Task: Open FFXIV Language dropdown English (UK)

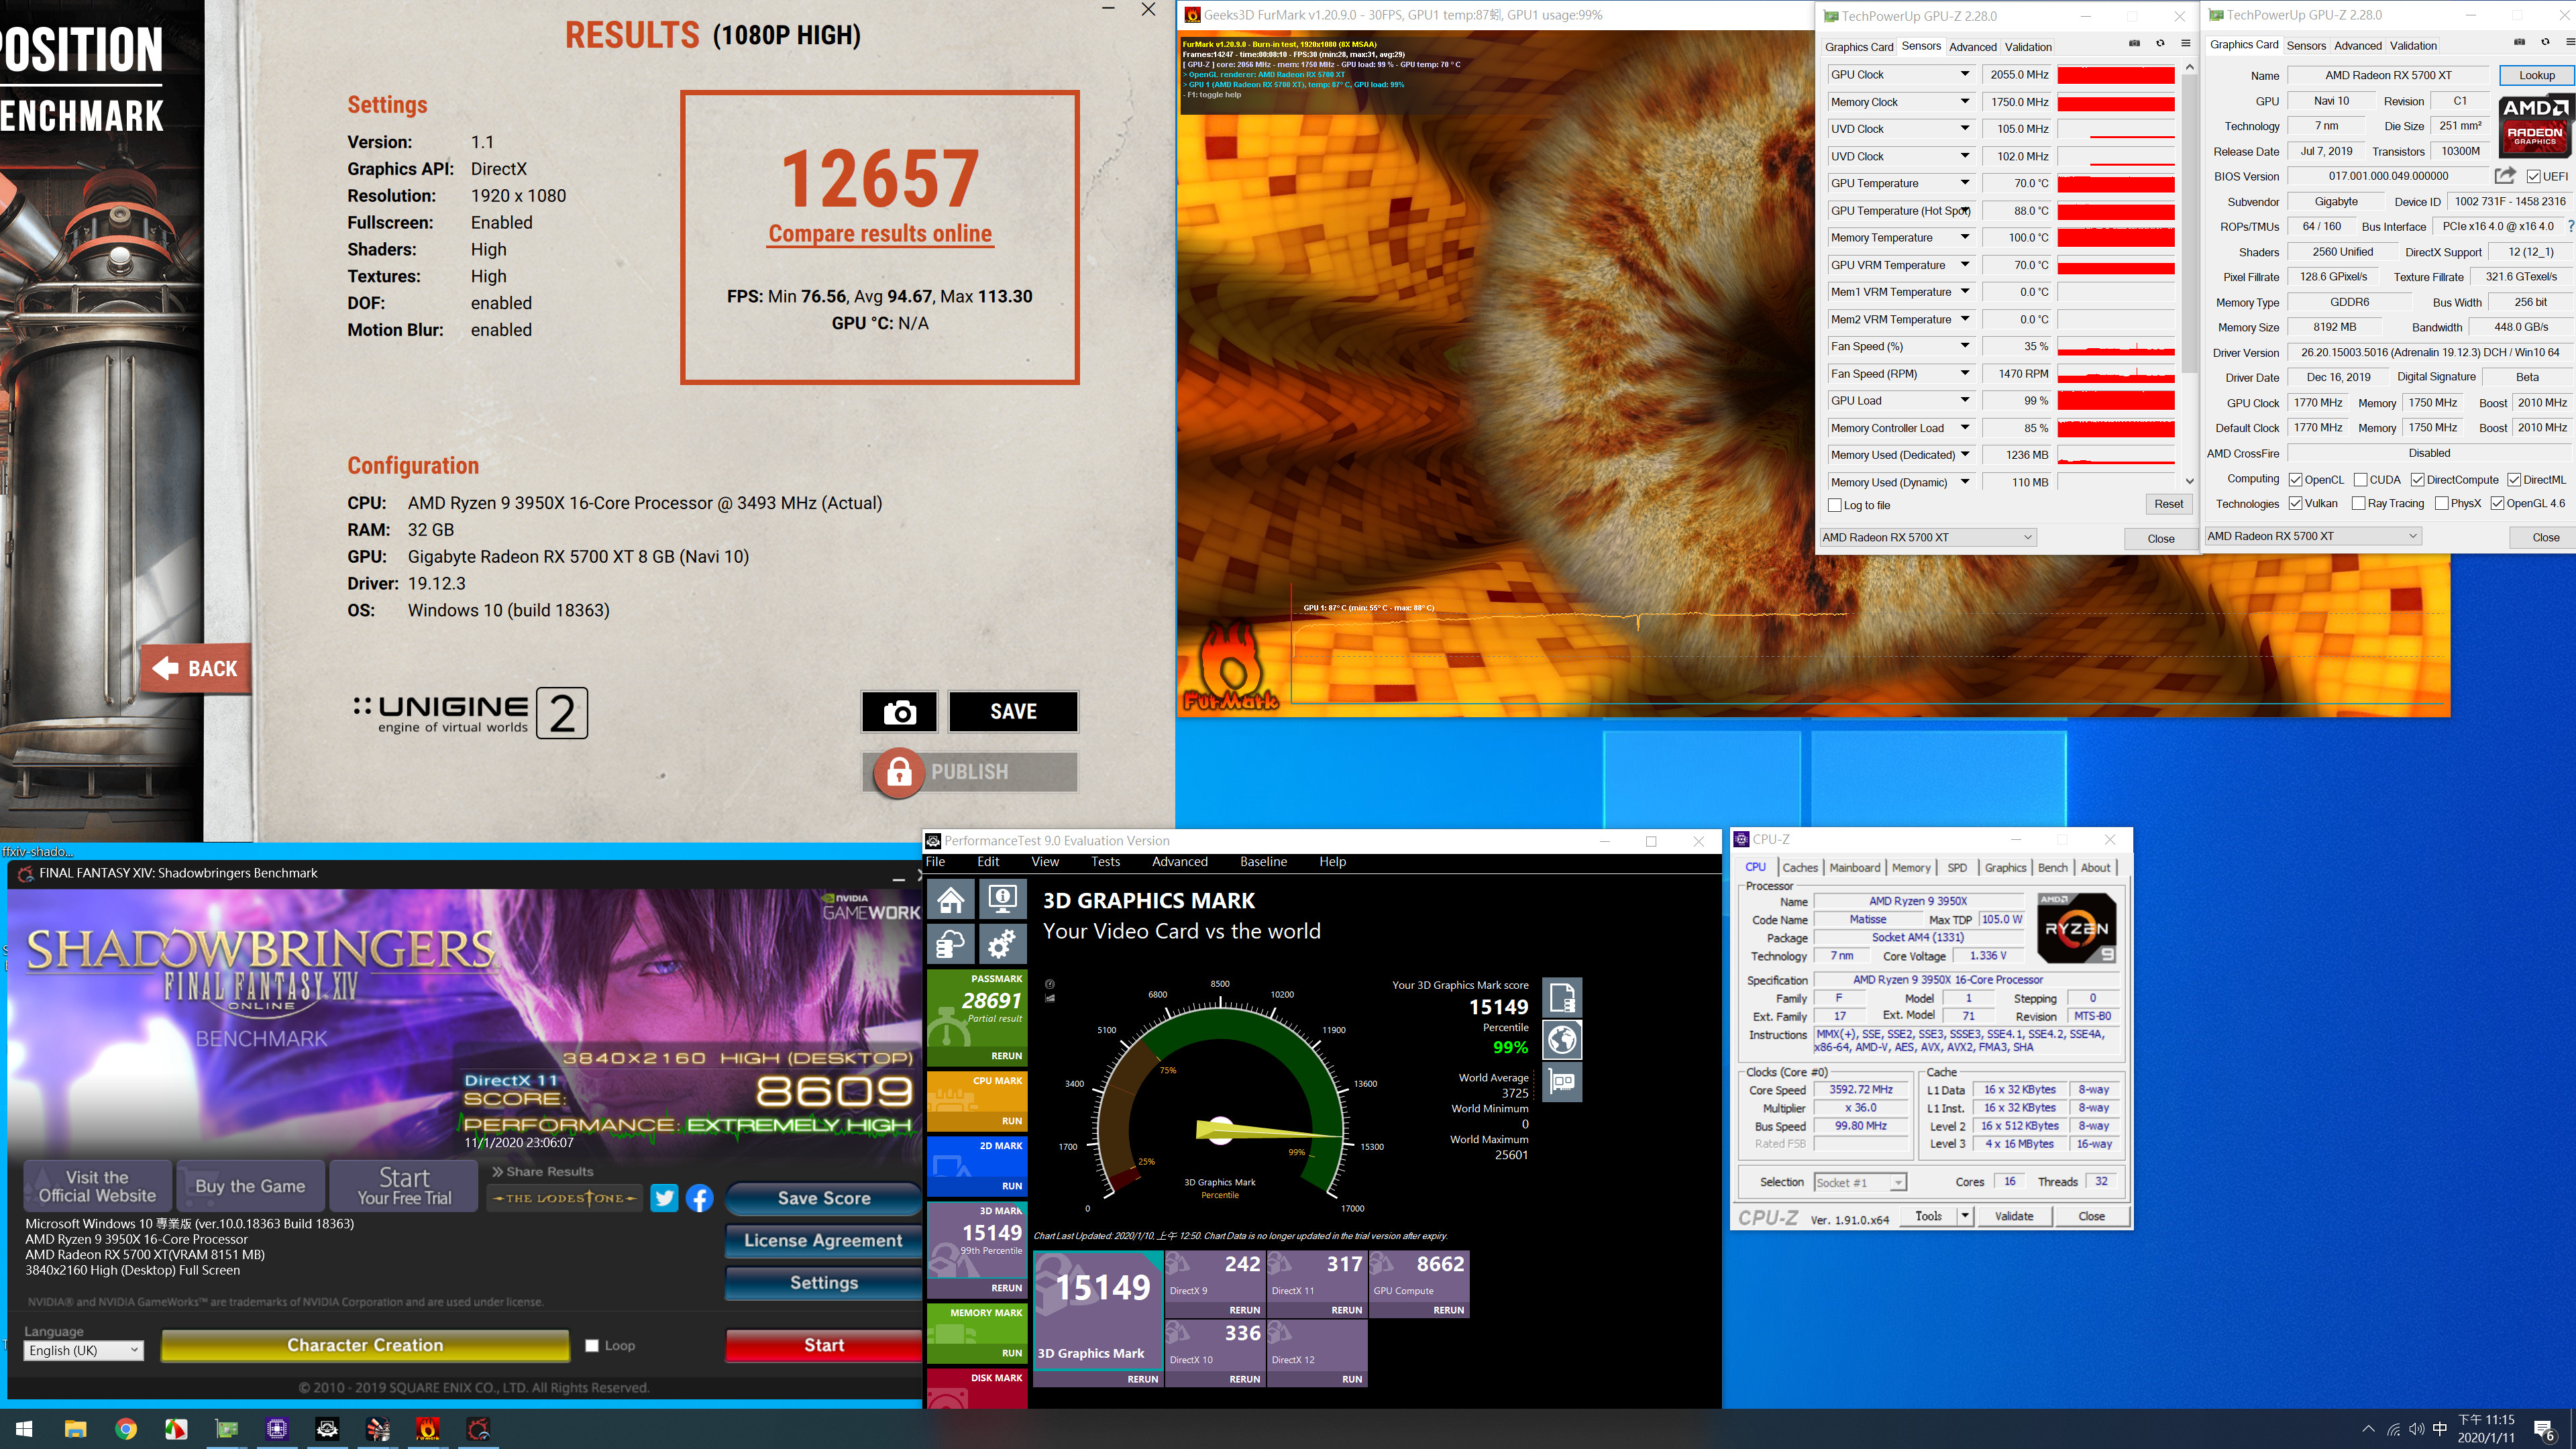Action: (84, 1350)
